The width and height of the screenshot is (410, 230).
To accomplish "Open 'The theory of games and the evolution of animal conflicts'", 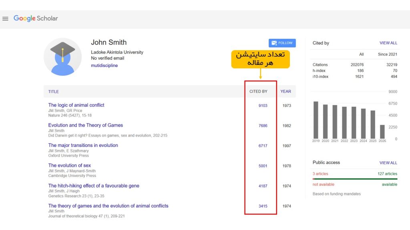I will click(x=108, y=206).
